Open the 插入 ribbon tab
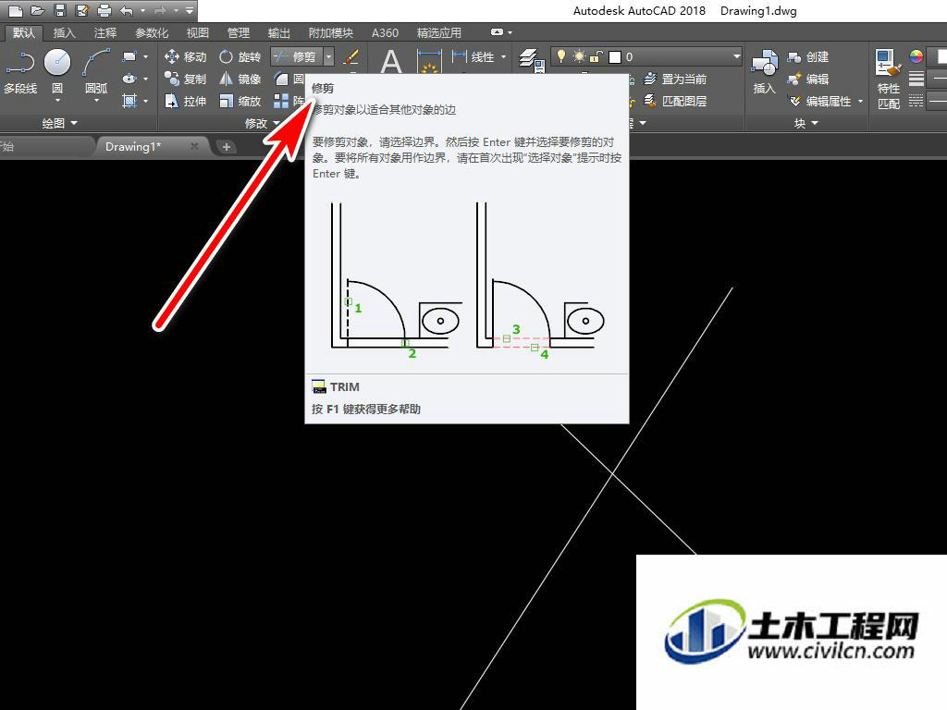The image size is (947, 710). coord(64,32)
